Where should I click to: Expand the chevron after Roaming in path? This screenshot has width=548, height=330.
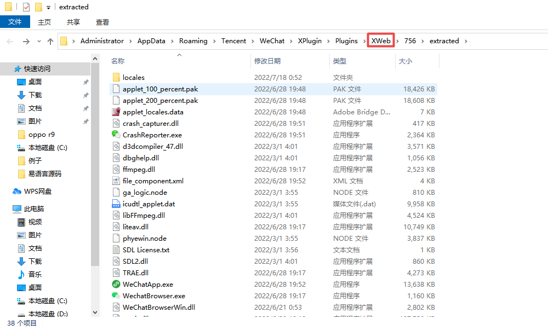[214, 41]
